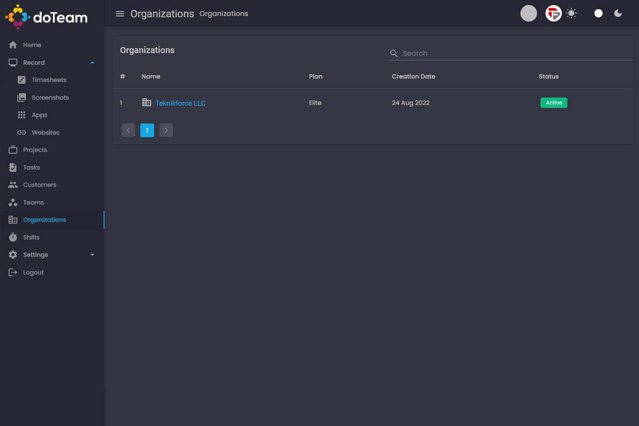Click the Websites link icon
Screen dimensions: 639x426
(x=22, y=132)
